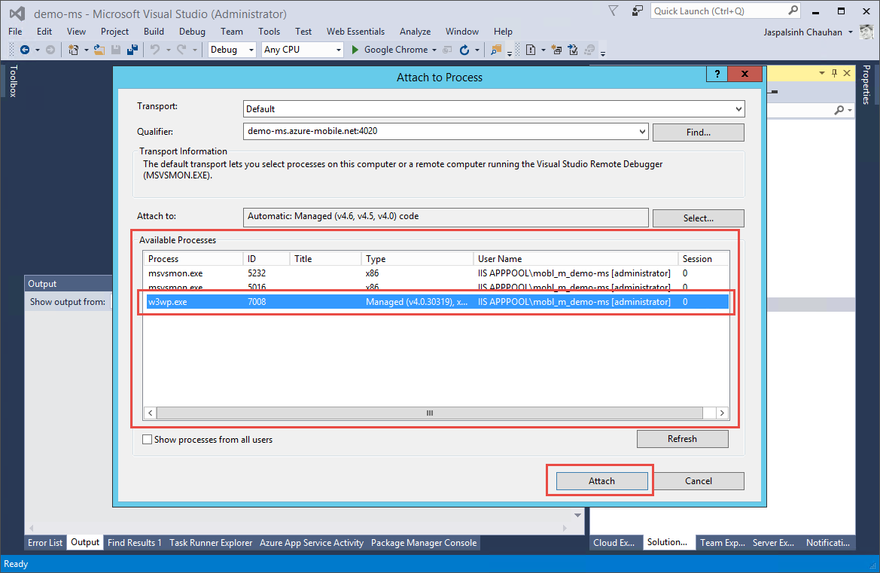Screen dimensions: 880x573
Task: Click the Attach to code type field
Action: coord(446,217)
